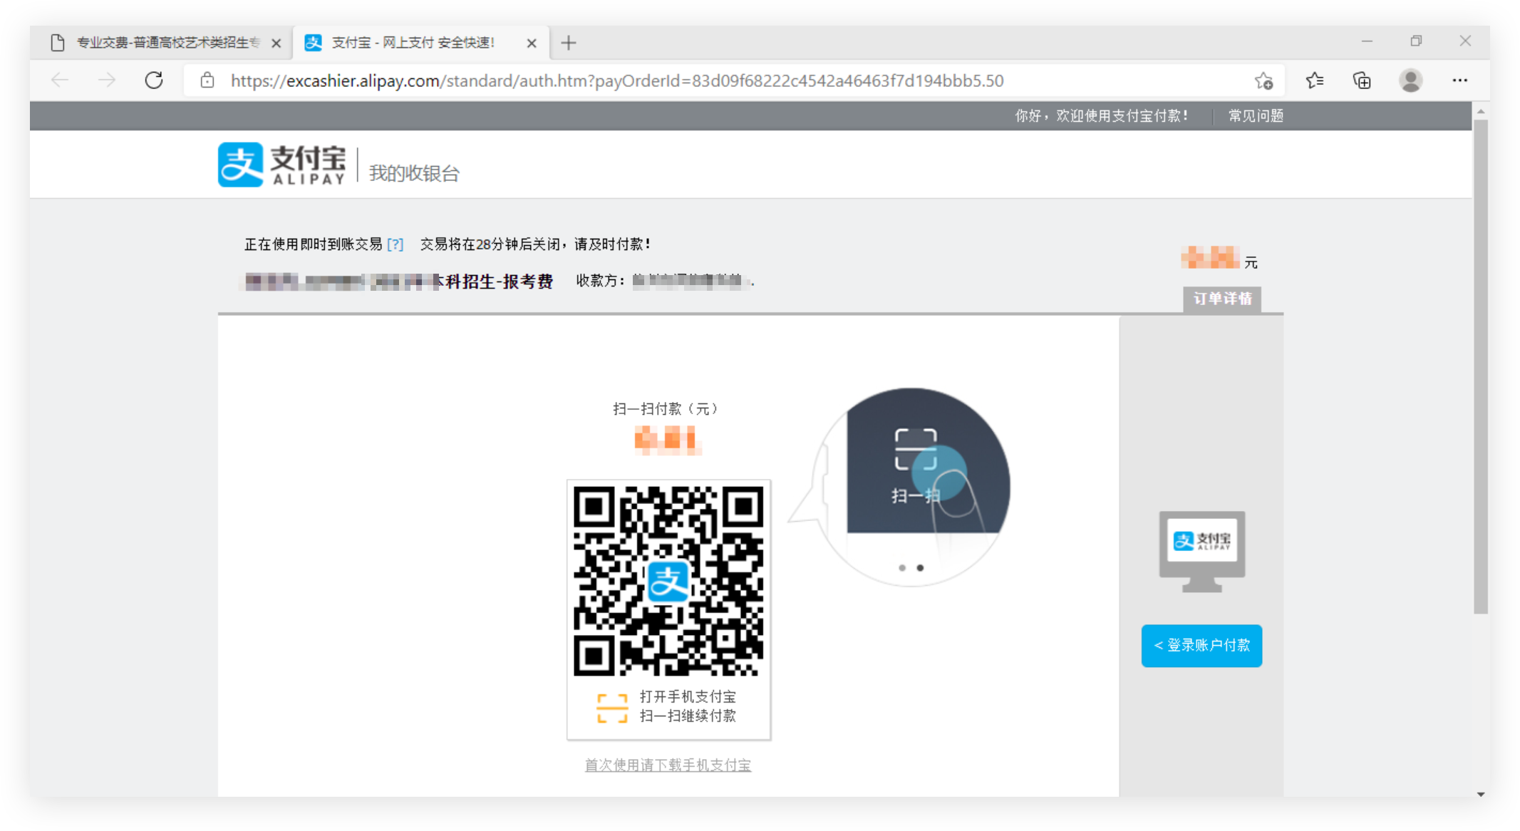Maximize the browser window
Viewport: 1520px width, 831px height.
click(x=1416, y=41)
